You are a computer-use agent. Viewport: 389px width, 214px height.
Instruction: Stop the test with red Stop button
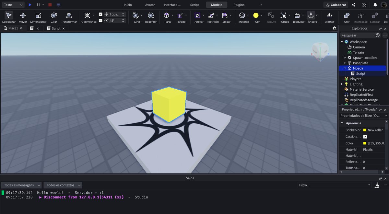click(x=50, y=5)
